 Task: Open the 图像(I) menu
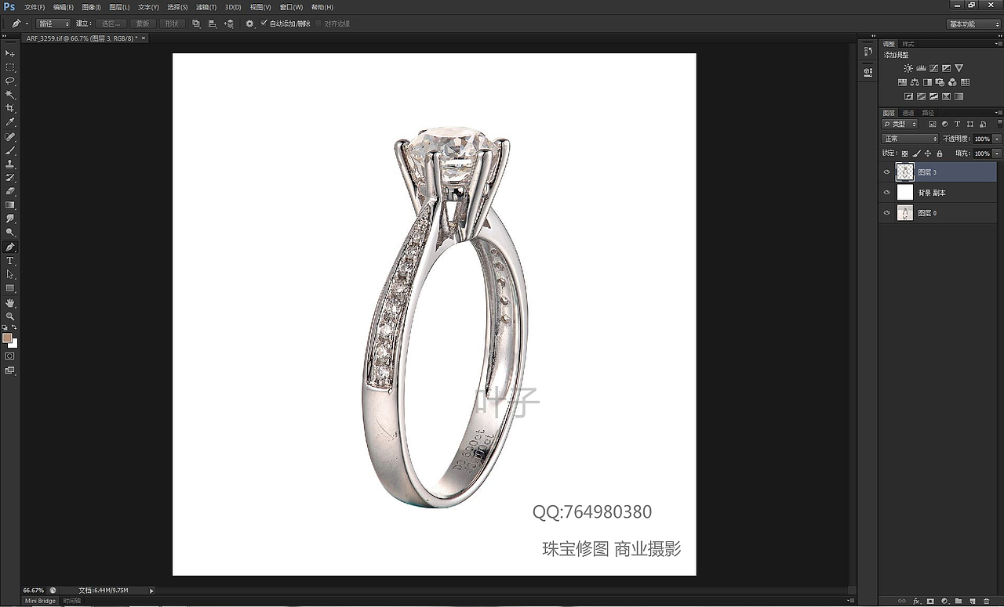92,7
